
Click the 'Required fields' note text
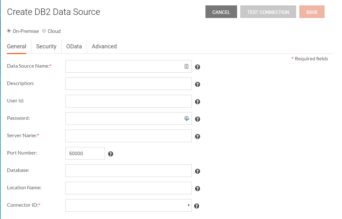click(311, 59)
